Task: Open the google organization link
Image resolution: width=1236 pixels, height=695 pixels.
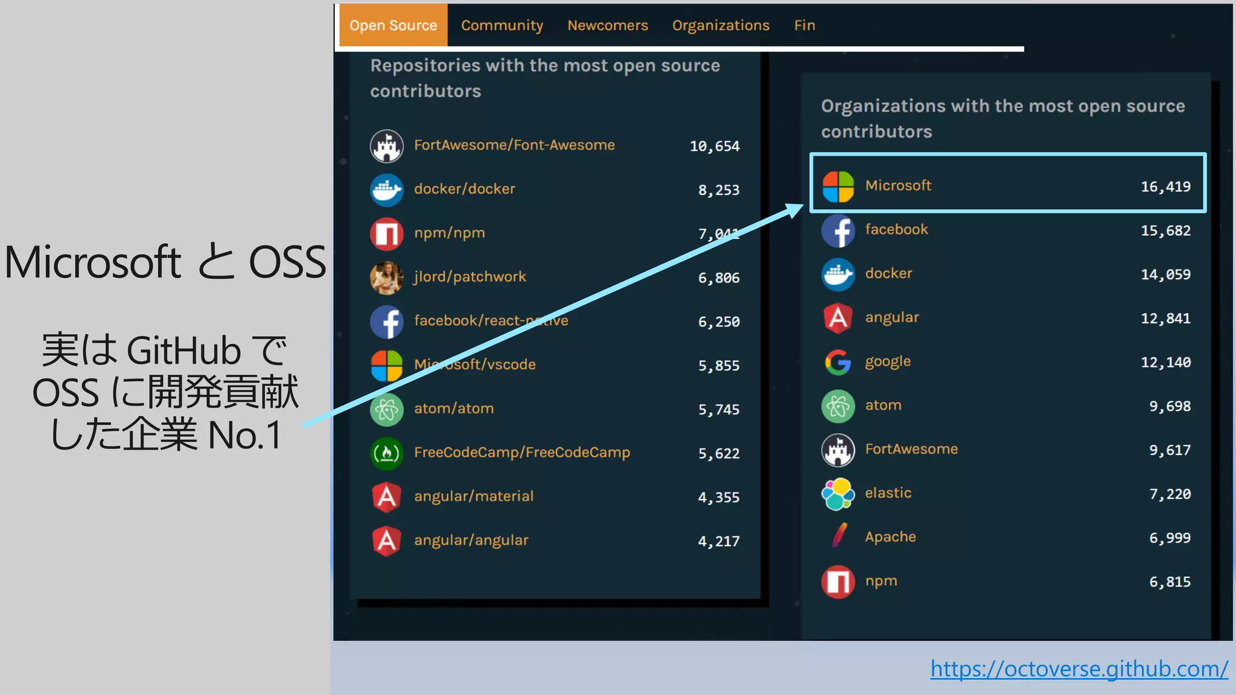Action: click(888, 361)
